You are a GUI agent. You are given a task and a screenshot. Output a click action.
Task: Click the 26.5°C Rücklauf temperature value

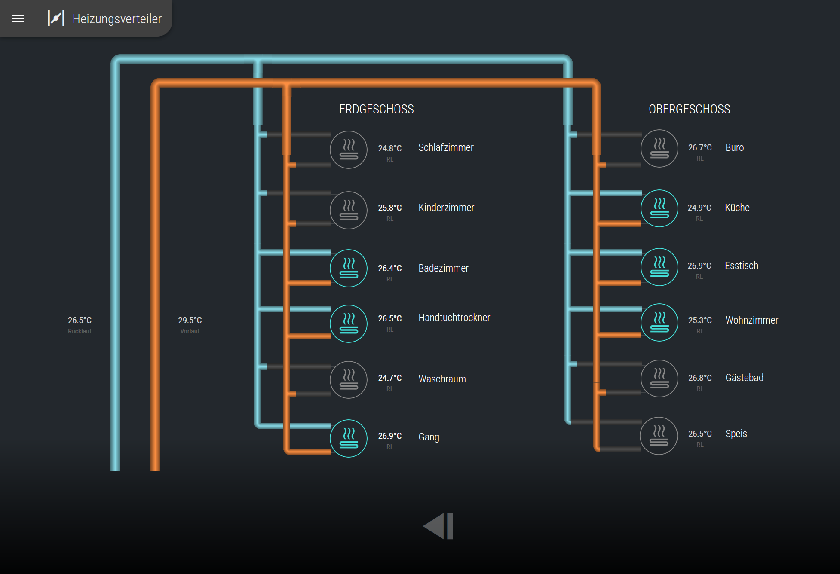[80, 320]
